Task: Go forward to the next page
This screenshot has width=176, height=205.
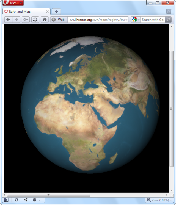Action: tap(16, 20)
